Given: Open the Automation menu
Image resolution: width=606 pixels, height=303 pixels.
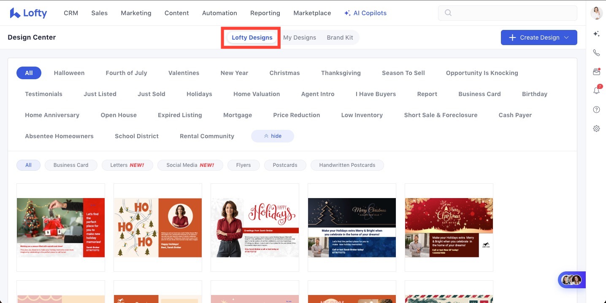Looking at the screenshot, I should [x=219, y=13].
